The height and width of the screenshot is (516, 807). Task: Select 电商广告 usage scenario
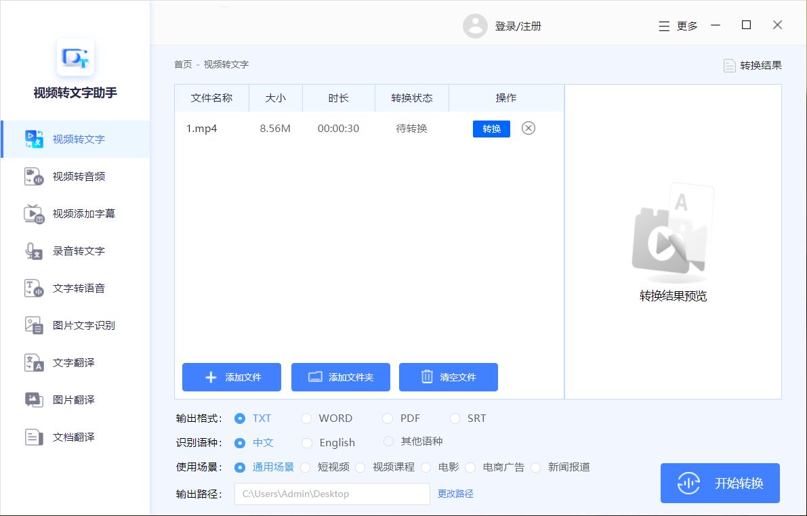click(x=470, y=467)
